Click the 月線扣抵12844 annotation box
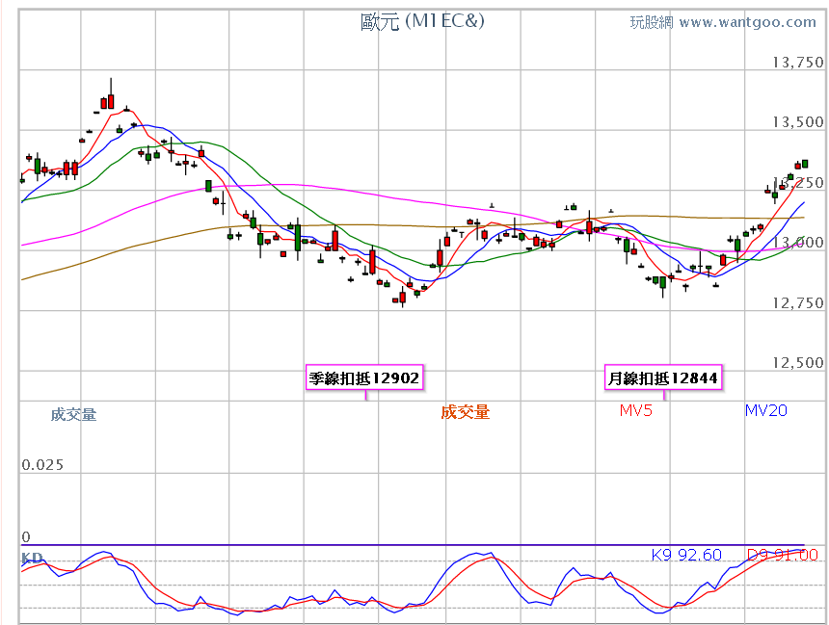This screenshot has width=829, height=625. (663, 378)
